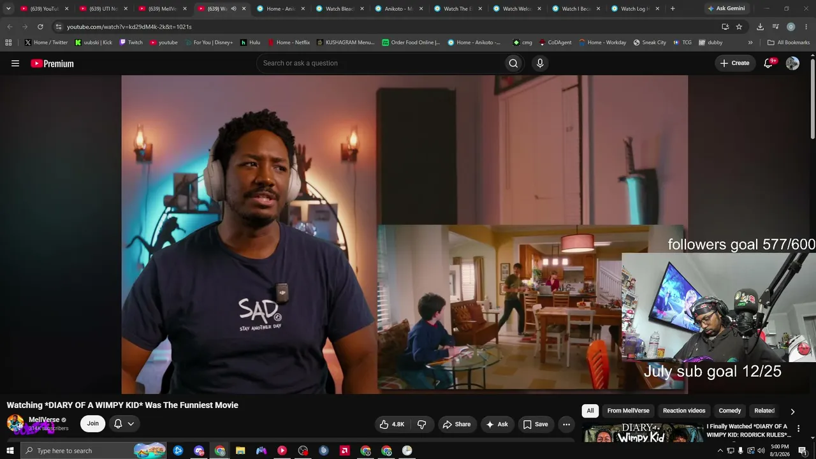The image size is (816, 459).
Task: Open the Home / Twitter bookmark
Action: [x=46, y=43]
